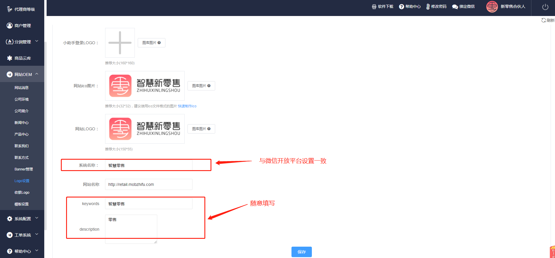Click the 代理商等级 sidebar icon
Screen dimensions: 555x258
pos(10,9)
